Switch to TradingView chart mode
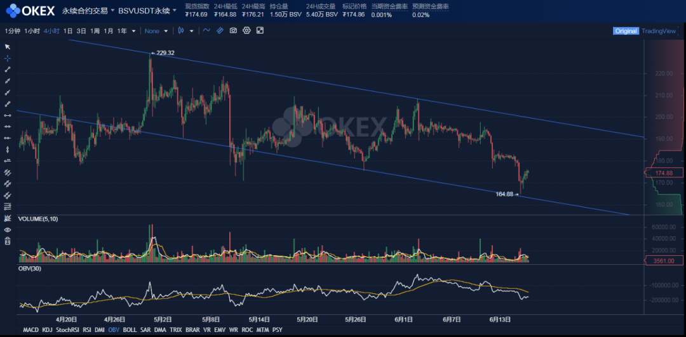 [659, 31]
